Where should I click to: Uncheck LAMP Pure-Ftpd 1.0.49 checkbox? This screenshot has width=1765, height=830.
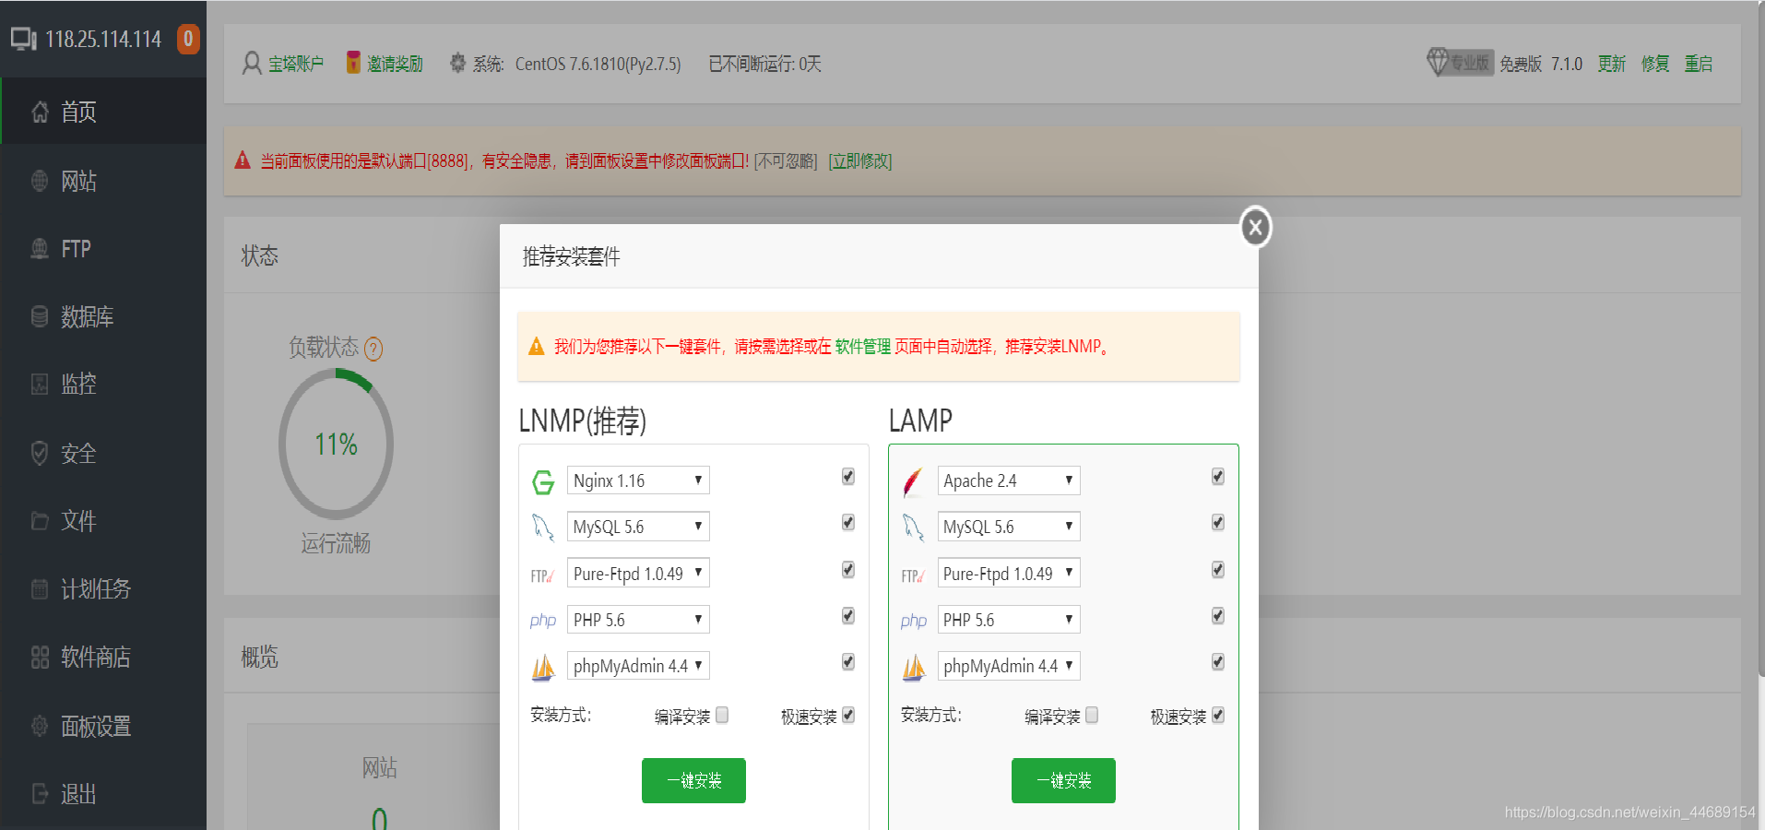pyautogui.click(x=1218, y=570)
